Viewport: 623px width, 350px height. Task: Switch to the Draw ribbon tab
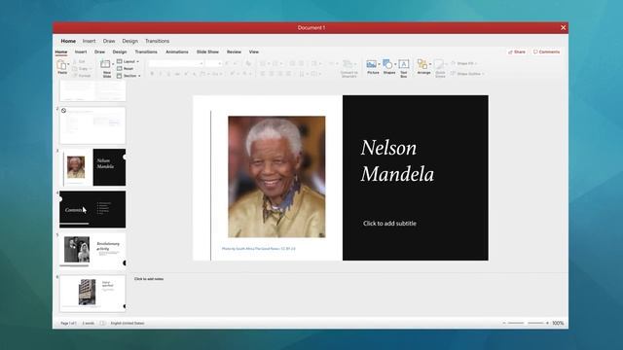pos(99,52)
